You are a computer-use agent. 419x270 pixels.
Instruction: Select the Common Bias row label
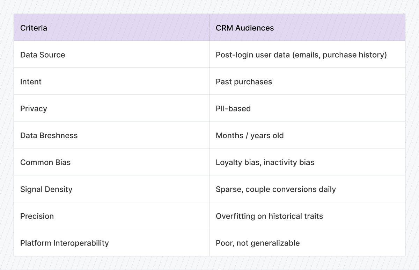click(45, 163)
